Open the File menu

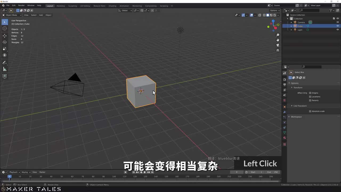coord(8,5)
